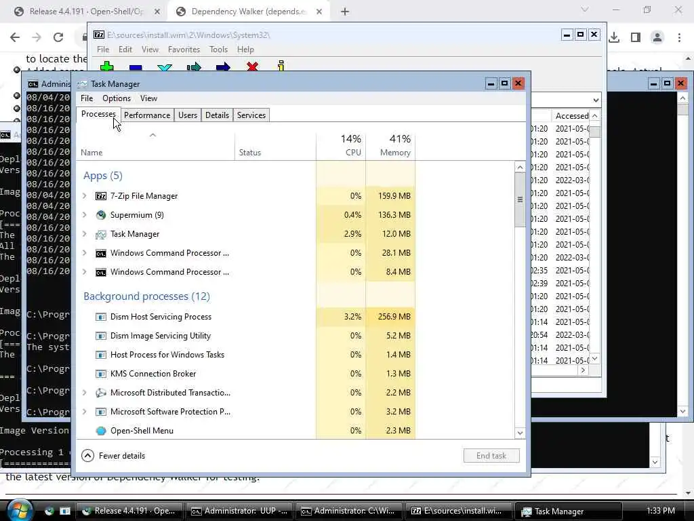Click the Host Process for Windows Tasks icon
This screenshot has width=694, height=521.
point(101,355)
